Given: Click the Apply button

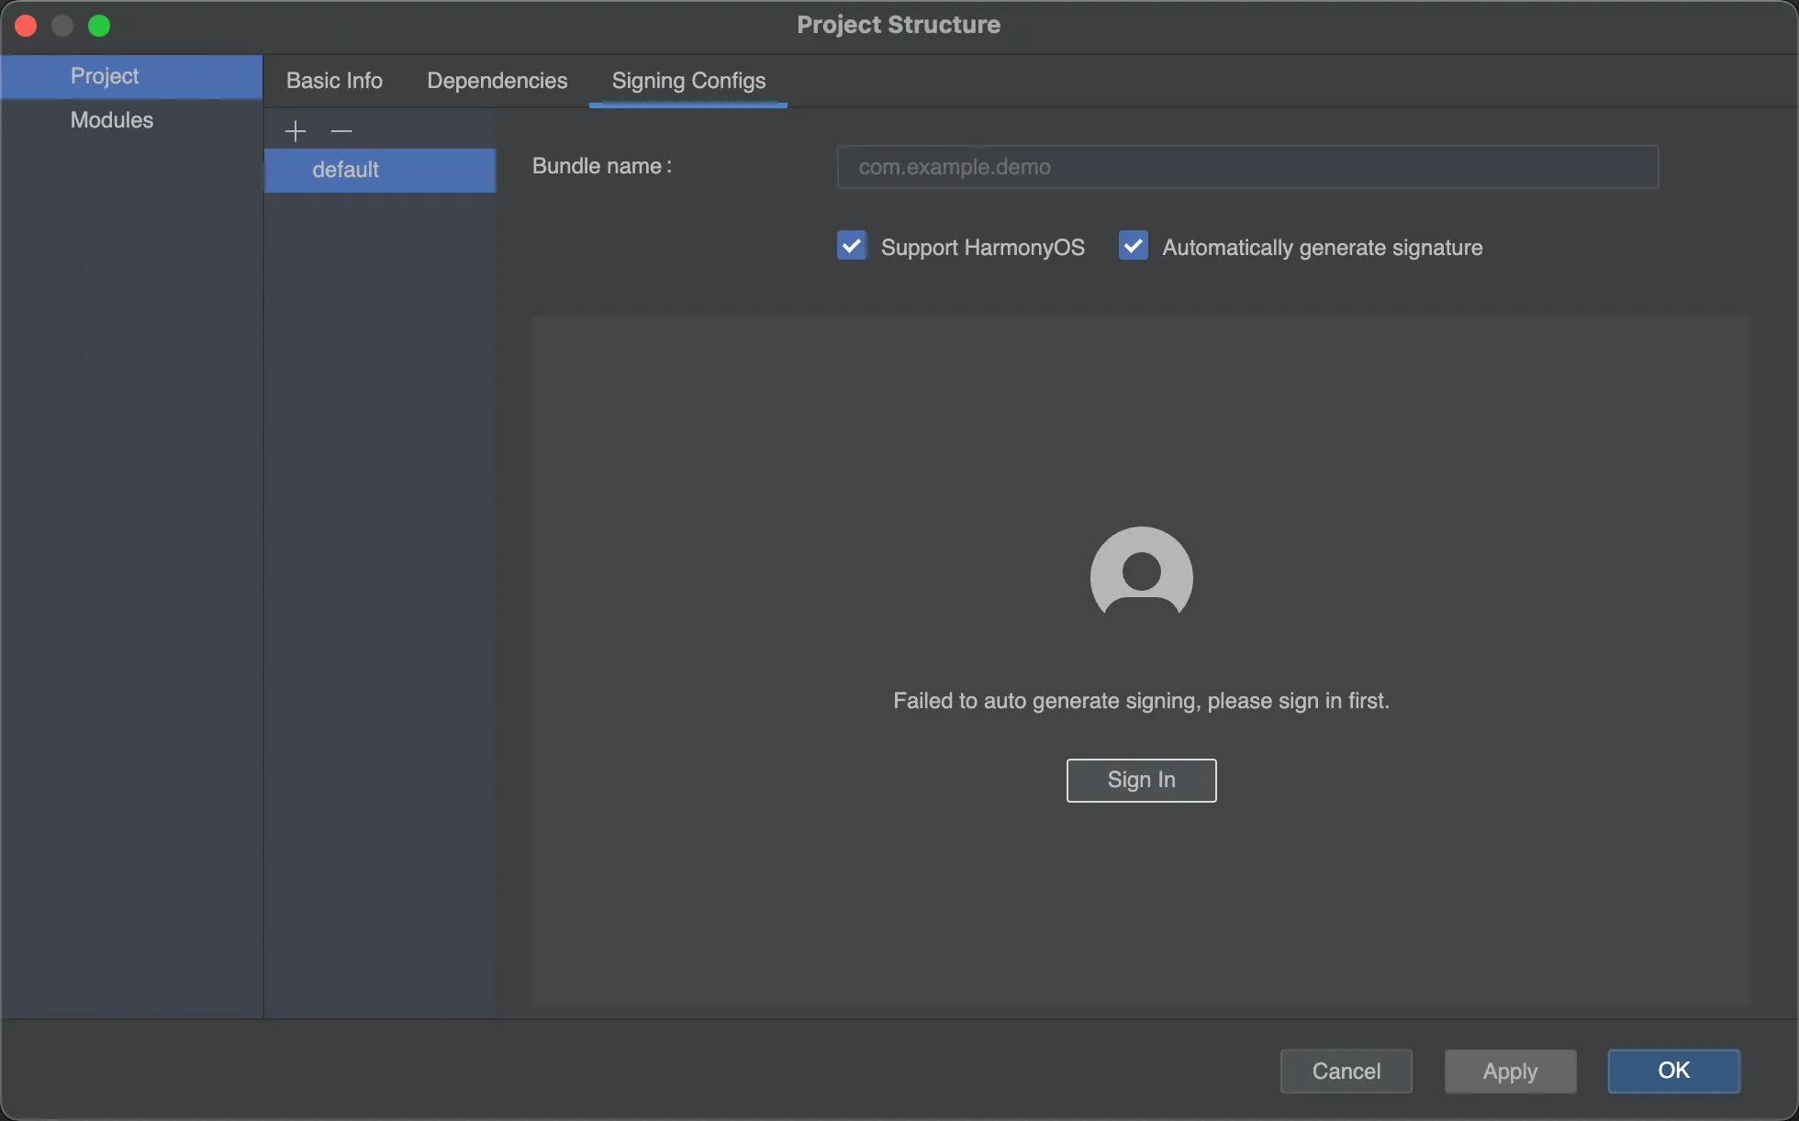Looking at the screenshot, I should 1510,1071.
